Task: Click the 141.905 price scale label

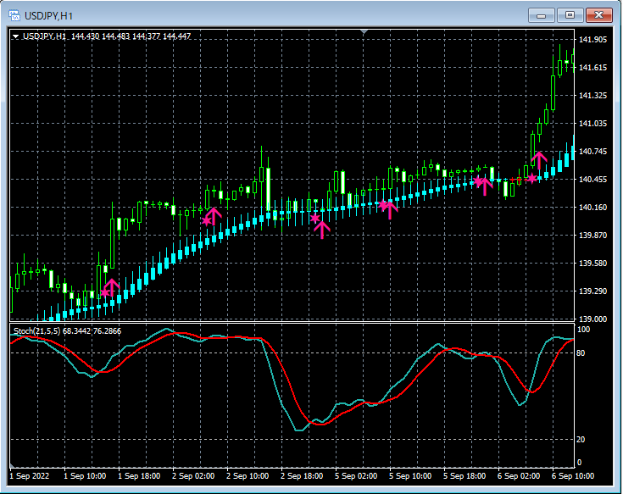Action: click(592, 40)
